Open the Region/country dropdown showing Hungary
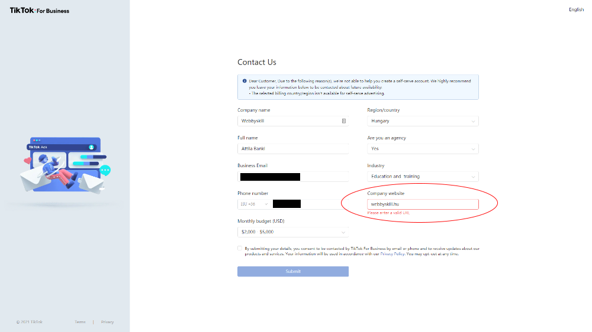The width and height of the screenshot is (592, 332). click(423, 121)
